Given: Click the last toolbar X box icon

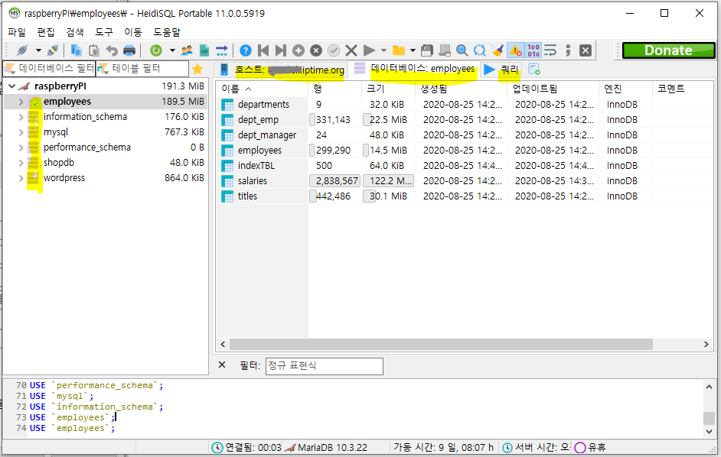Looking at the screenshot, I should (586, 50).
